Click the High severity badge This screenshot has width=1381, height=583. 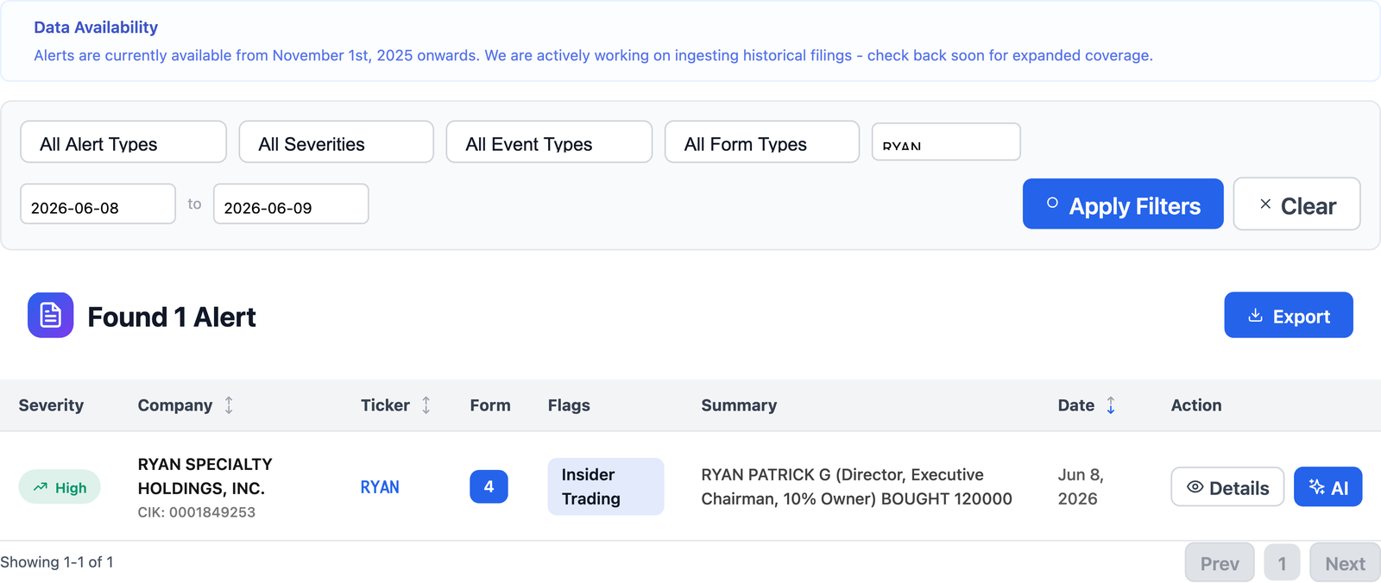click(x=60, y=487)
